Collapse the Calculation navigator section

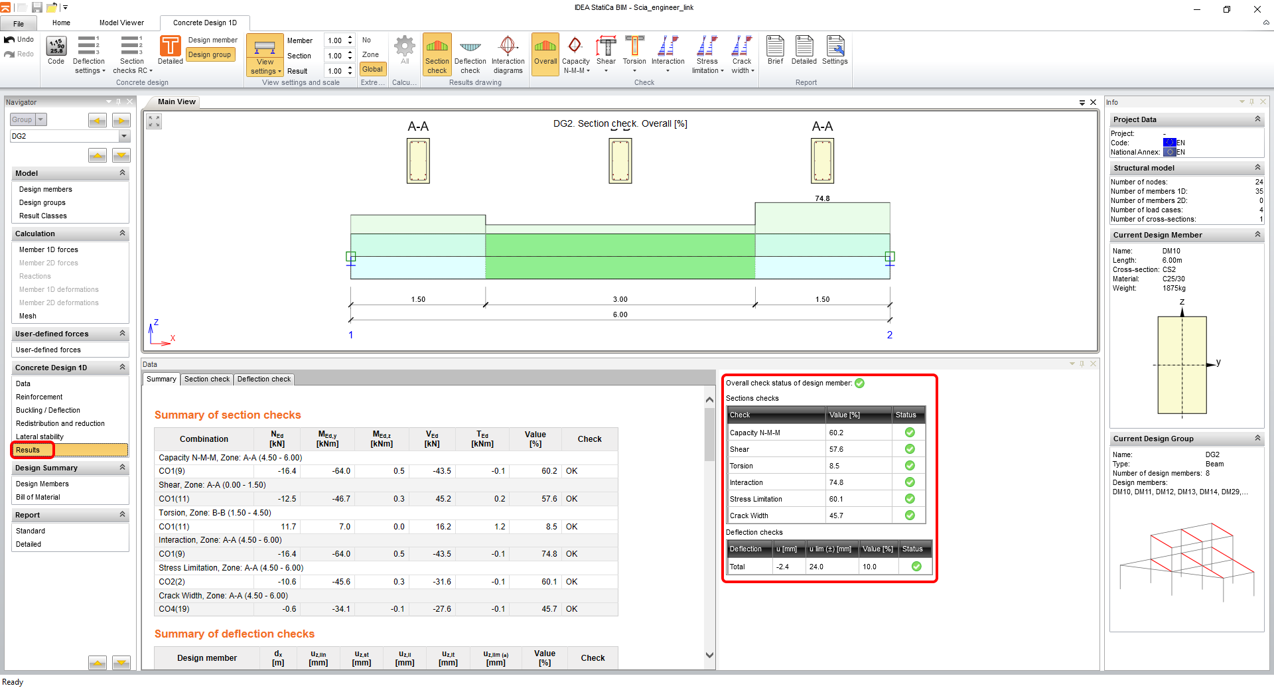click(x=122, y=234)
